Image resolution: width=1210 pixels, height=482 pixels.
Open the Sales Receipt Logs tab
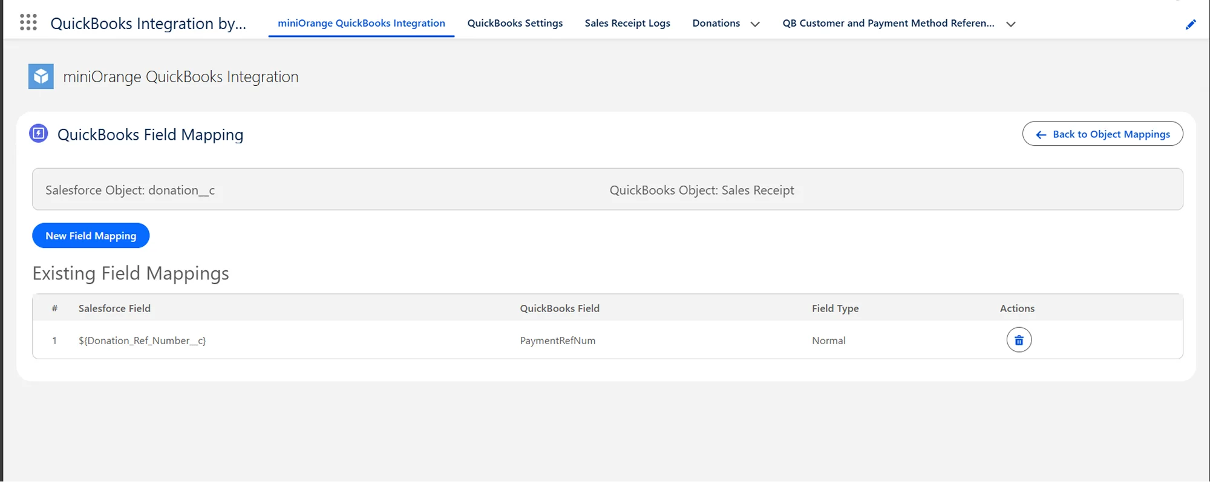[x=627, y=23]
